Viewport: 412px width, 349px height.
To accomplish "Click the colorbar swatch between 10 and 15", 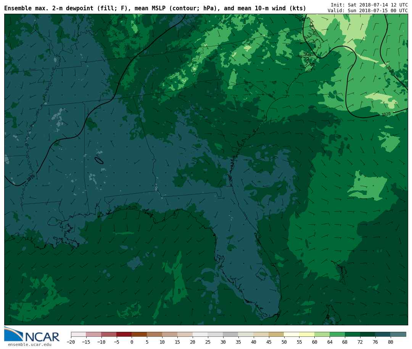I will (170, 335).
